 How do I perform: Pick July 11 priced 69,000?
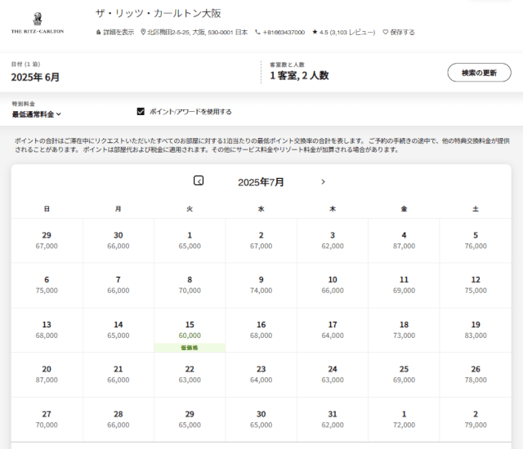tap(404, 285)
